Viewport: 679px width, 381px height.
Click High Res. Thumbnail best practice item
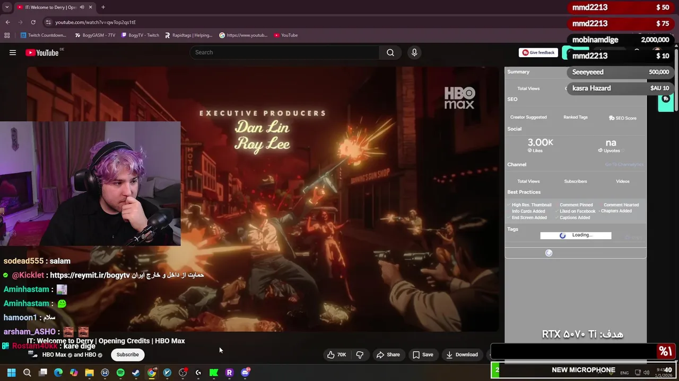tap(531, 205)
